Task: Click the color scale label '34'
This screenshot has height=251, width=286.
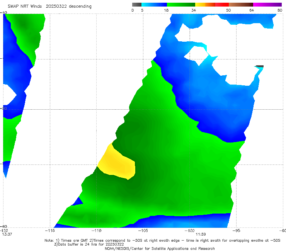Action: coord(194,10)
